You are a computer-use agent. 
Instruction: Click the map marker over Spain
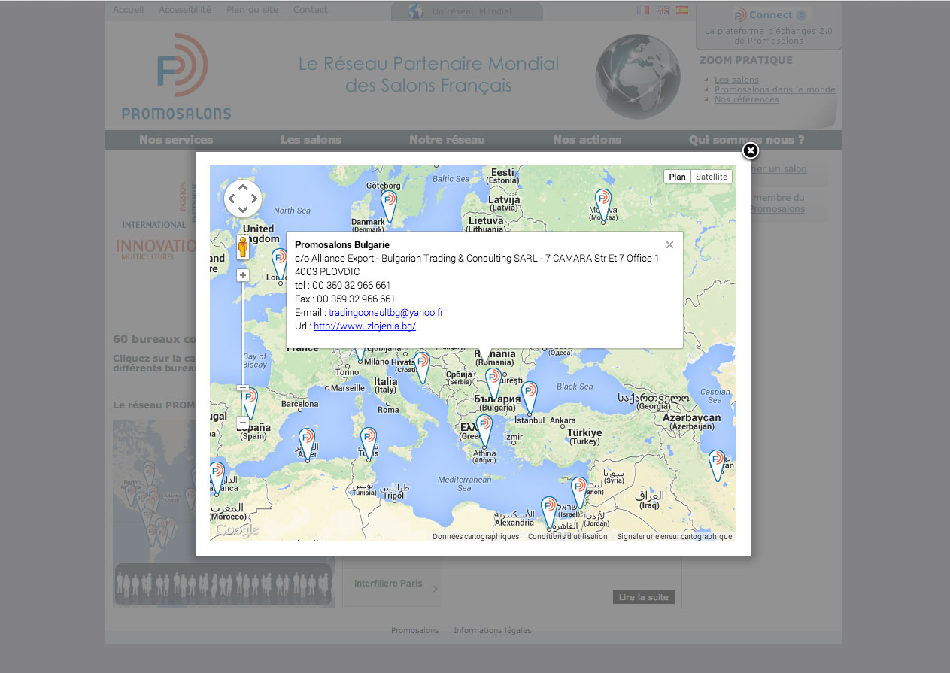coord(250,403)
